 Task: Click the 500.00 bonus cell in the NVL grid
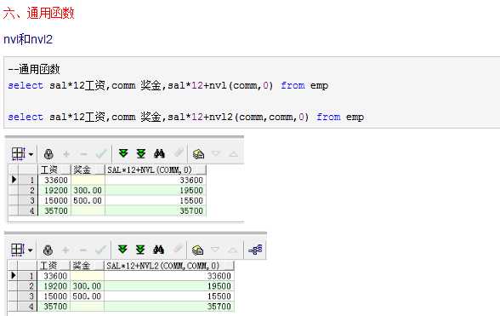point(88,201)
